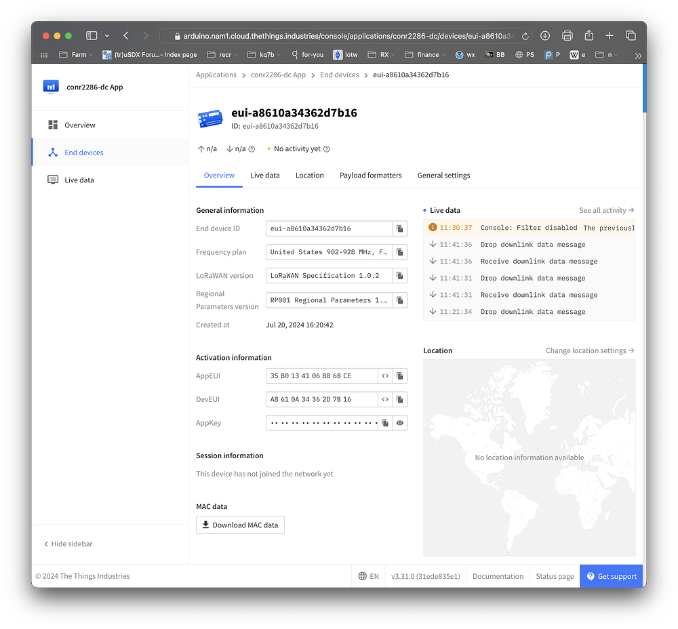
Task: Open the lotw bookmark
Action: click(345, 55)
